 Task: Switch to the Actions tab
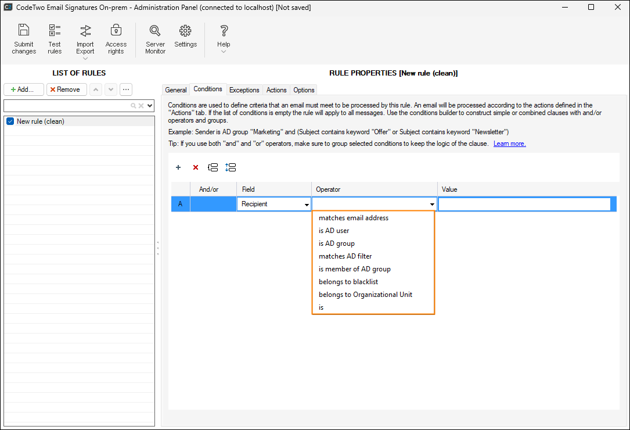coord(276,90)
